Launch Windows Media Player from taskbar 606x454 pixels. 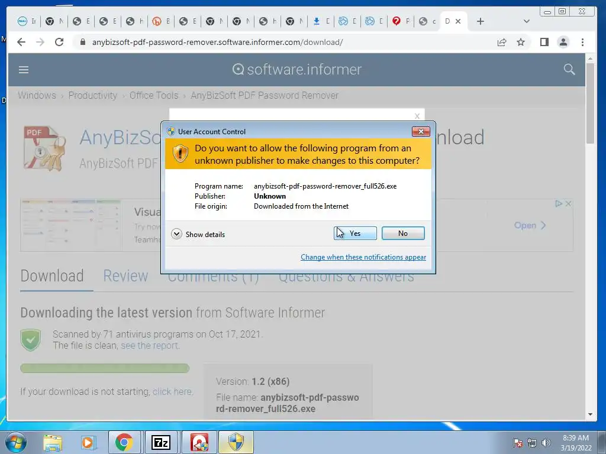pyautogui.click(x=89, y=443)
